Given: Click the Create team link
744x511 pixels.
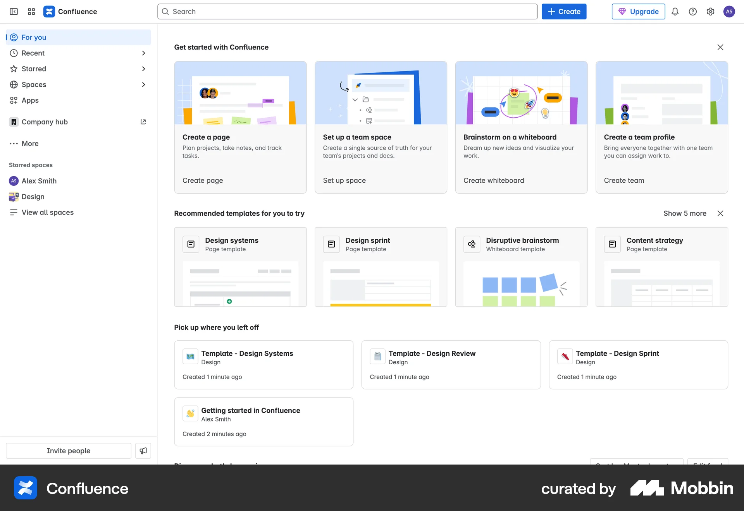Looking at the screenshot, I should pyautogui.click(x=624, y=180).
